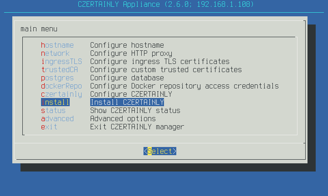The height and width of the screenshot is (196, 328).
Task: Go to the advanced menu entry
Action: (57, 118)
